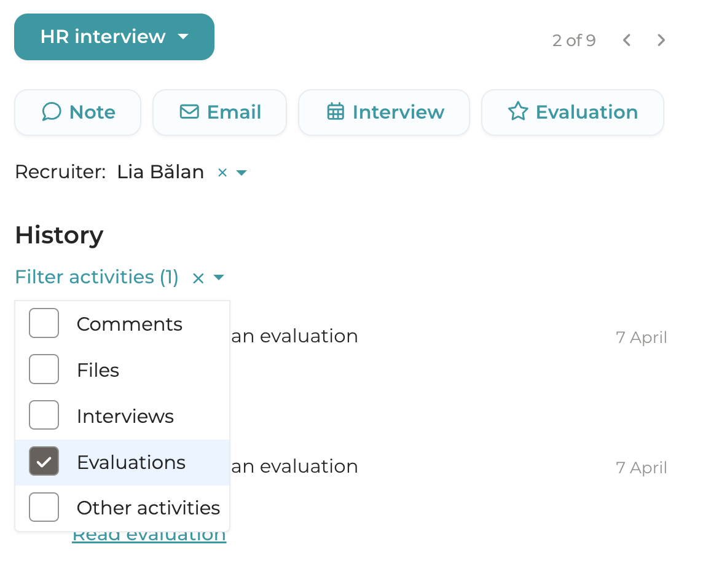Remove recruiter Lia Bălan with the × icon
The height and width of the screenshot is (563, 703).
(222, 173)
